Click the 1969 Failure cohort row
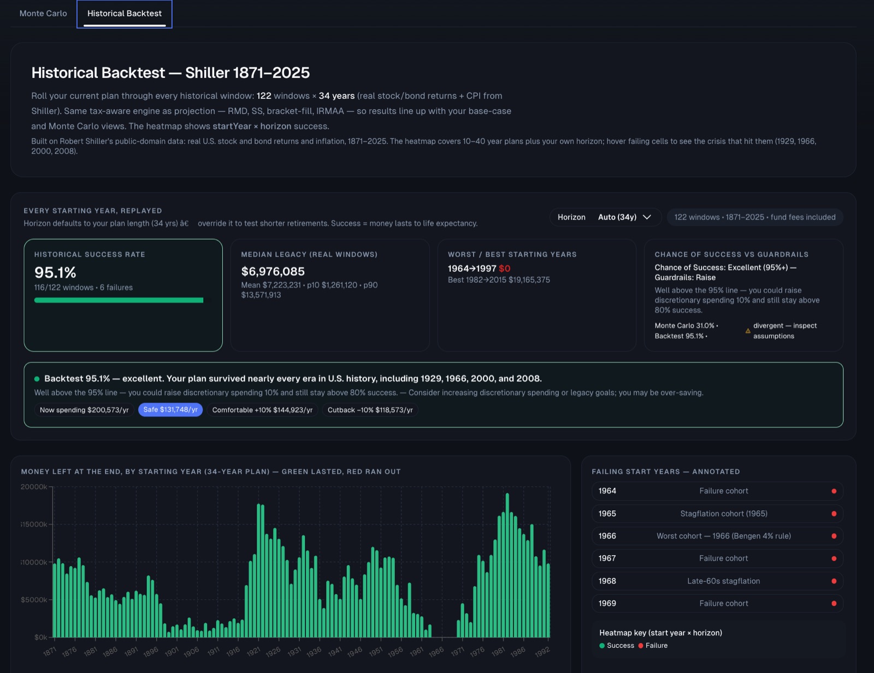This screenshot has width=874, height=673. tap(717, 604)
